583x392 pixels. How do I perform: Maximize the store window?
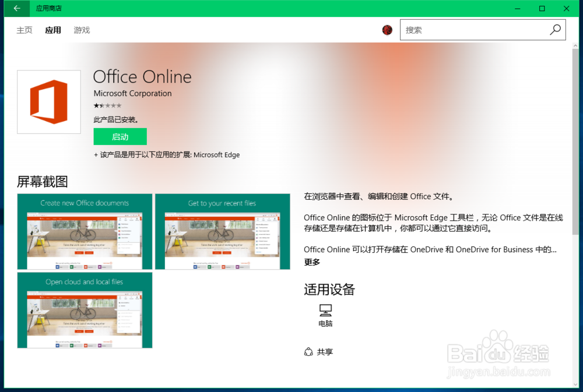(x=542, y=8)
